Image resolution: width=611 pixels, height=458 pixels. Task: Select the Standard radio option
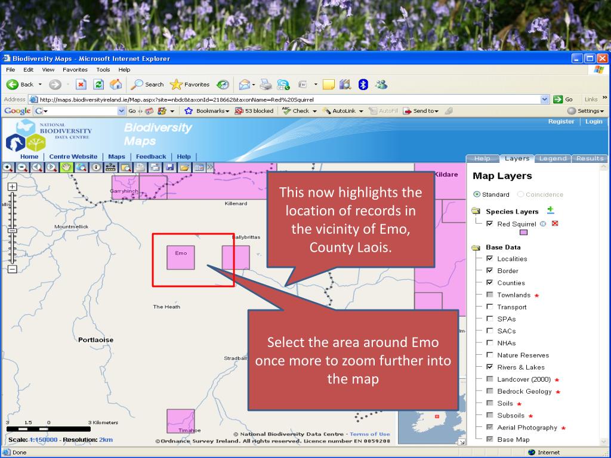[477, 194]
